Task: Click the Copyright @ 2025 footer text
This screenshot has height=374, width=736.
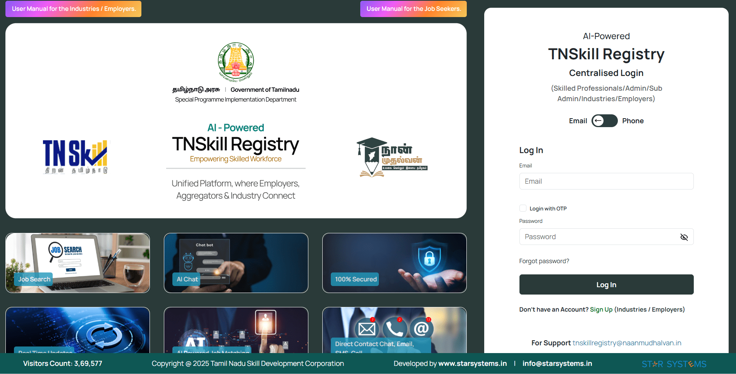Action: [x=248, y=364]
